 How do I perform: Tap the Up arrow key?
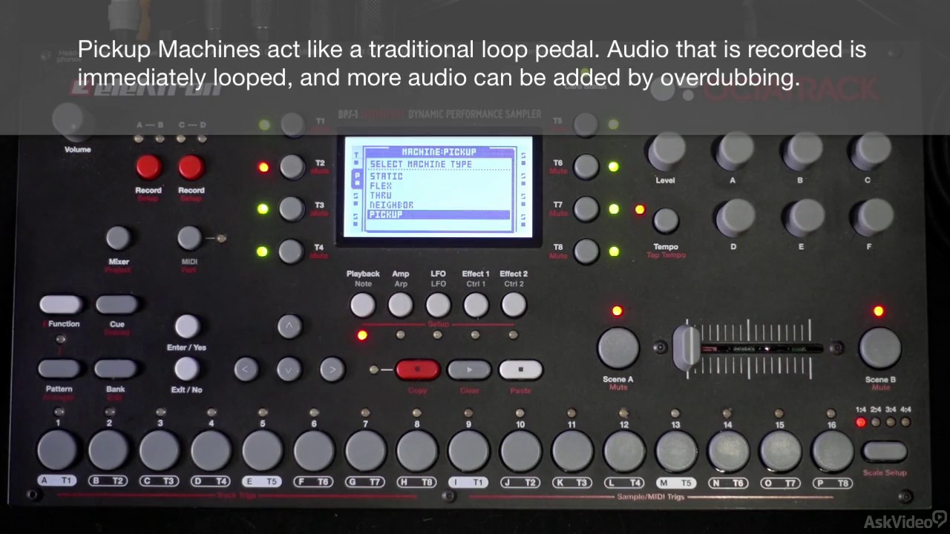[x=289, y=326]
